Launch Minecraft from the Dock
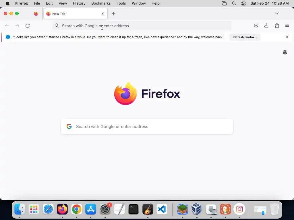Screen dimensions: 294x220 click(183, 209)
